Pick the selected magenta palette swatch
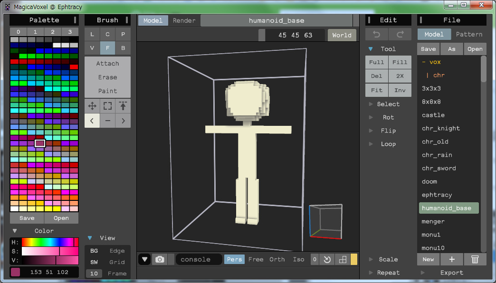The width and height of the screenshot is (496, 283). pyautogui.click(x=40, y=143)
